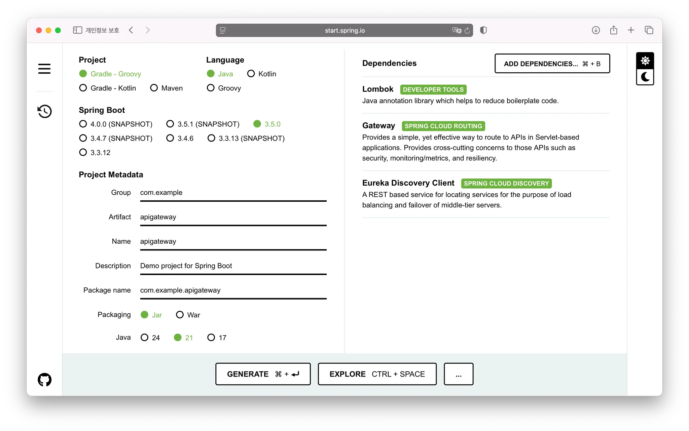The width and height of the screenshot is (689, 431).
Task: Click the Add Dependencies button
Action: (552, 64)
